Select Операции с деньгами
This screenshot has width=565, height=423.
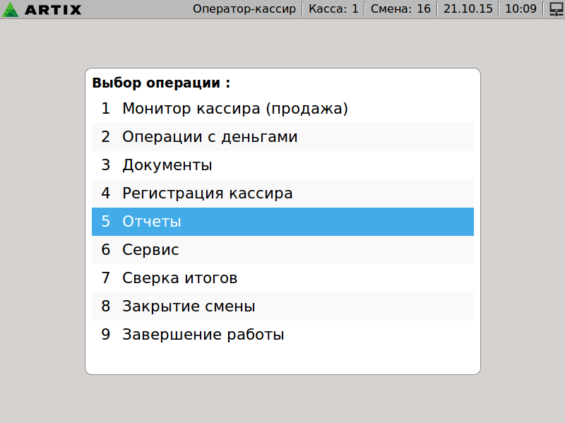pyautogui.click(x=210, y=137)
